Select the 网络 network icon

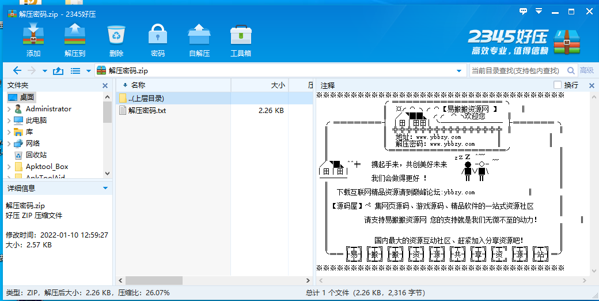click(18, 144)
